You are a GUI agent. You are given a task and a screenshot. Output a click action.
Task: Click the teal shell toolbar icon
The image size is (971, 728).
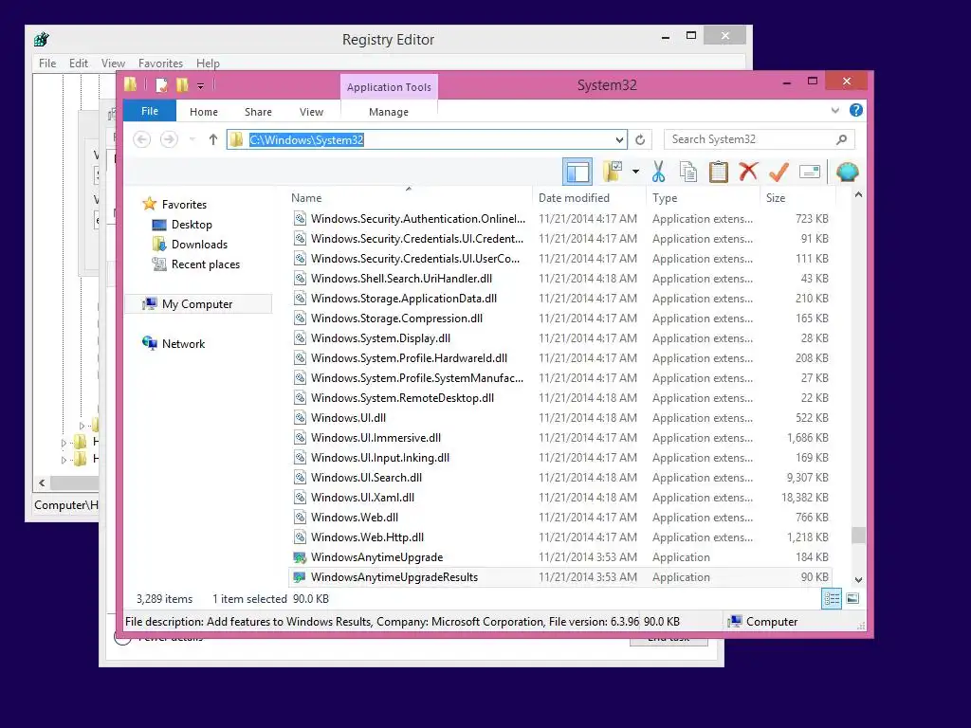point(847,172)
